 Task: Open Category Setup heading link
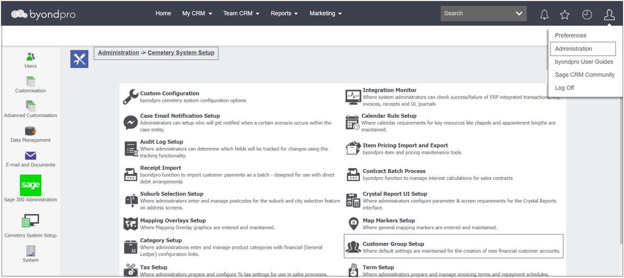[161, 240]
